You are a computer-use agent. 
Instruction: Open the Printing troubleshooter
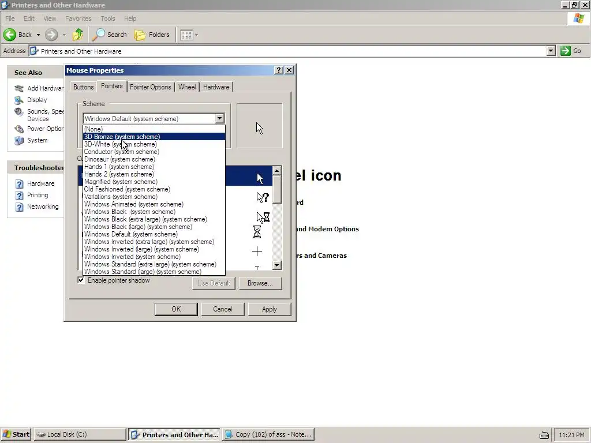(38, 195)
